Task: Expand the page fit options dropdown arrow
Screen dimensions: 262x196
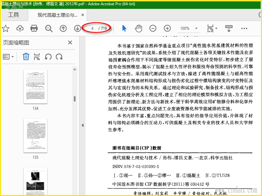Action: tap(216, 28)
